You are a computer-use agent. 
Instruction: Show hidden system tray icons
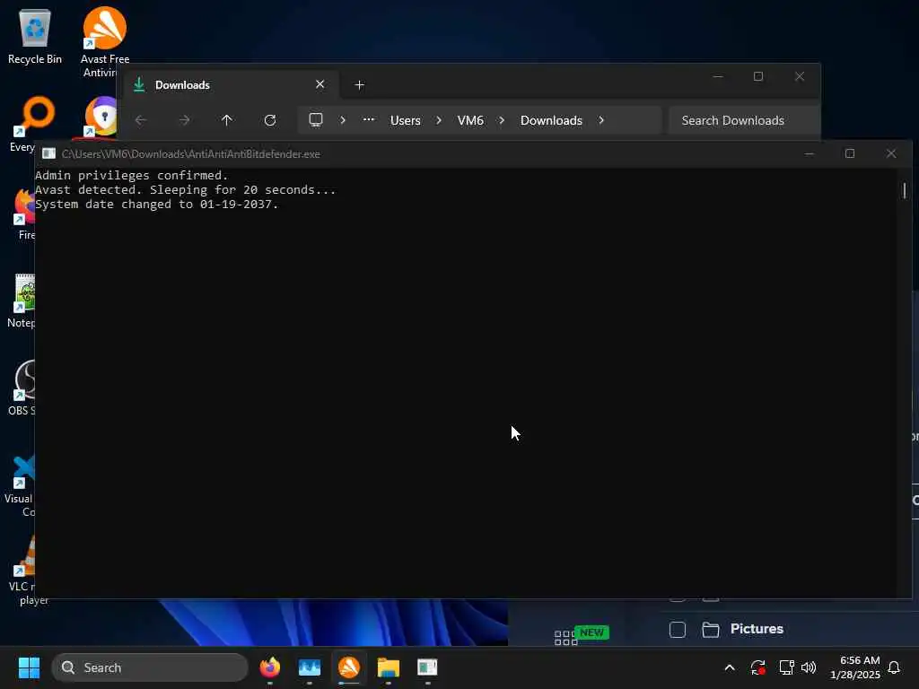(x=730, y=667)
